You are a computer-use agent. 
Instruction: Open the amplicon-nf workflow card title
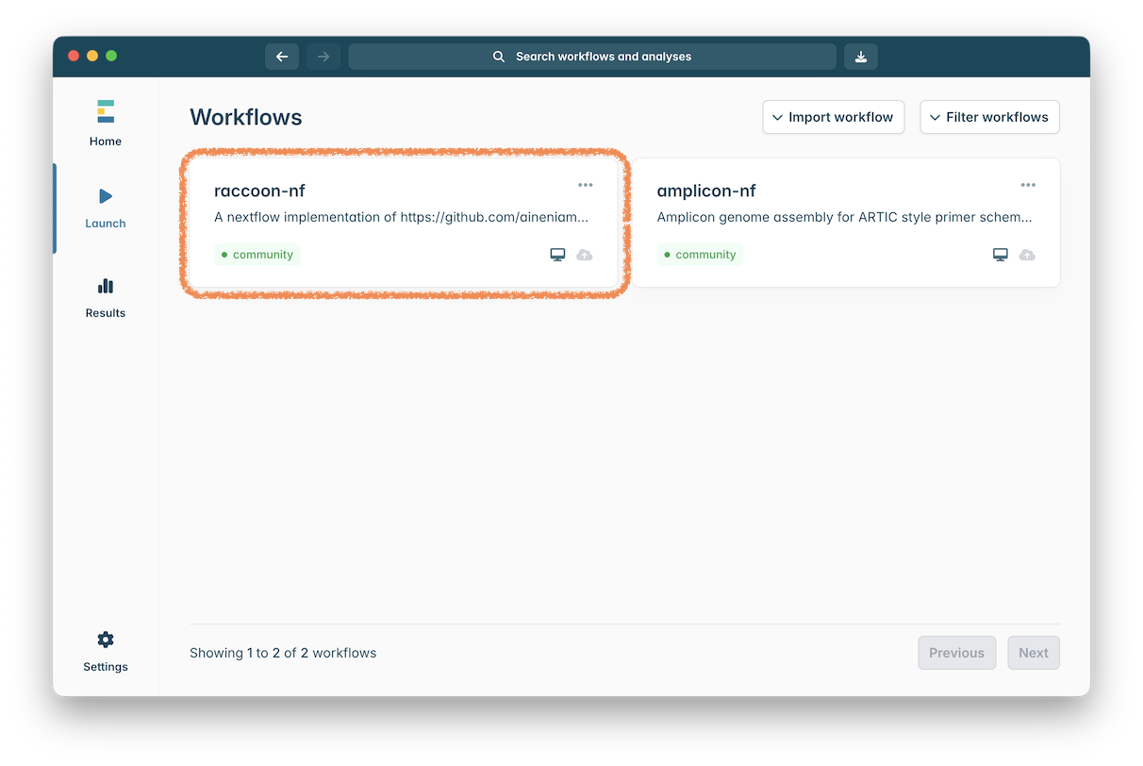[706, 191]
